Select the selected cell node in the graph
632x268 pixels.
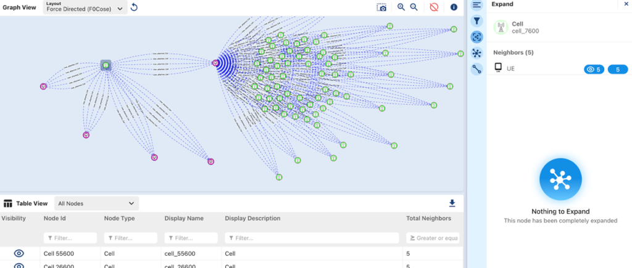[x=106, y=65]
